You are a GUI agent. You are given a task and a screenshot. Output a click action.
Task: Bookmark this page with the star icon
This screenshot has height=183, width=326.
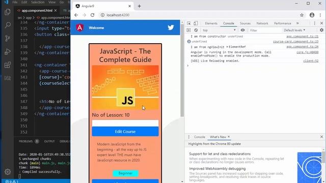(302, 15)
